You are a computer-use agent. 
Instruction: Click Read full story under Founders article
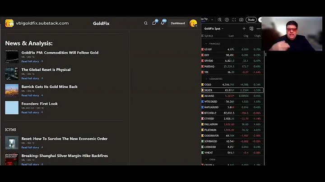pos(32,112)
